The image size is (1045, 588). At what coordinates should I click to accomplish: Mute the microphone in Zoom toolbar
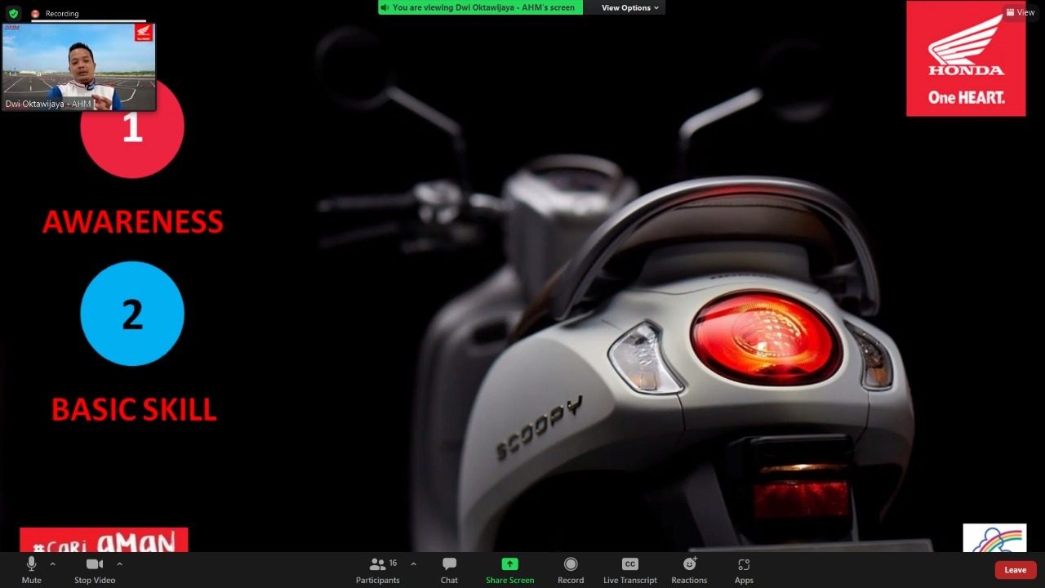[31, 570]
